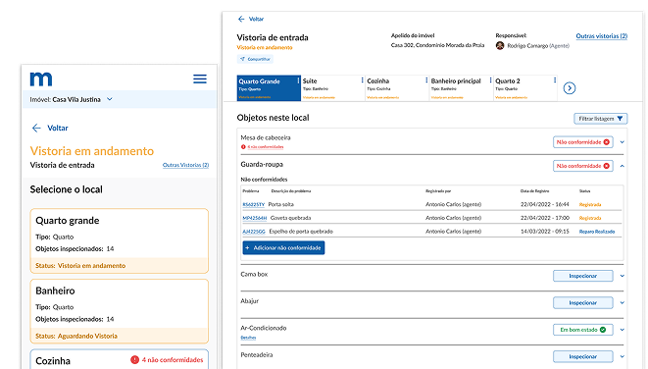Click the back arrow next to Voltar in mobile view
Screen dimensions: 648x369
point(36,129)
